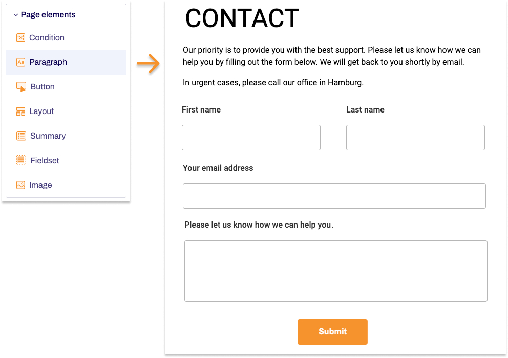The image size is (508, 358).
Task: Click the Aa Paragraph icon
Action: coord(20,62)
